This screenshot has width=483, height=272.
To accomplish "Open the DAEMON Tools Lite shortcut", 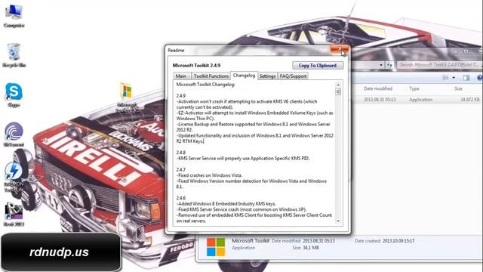I will point(14,177).
